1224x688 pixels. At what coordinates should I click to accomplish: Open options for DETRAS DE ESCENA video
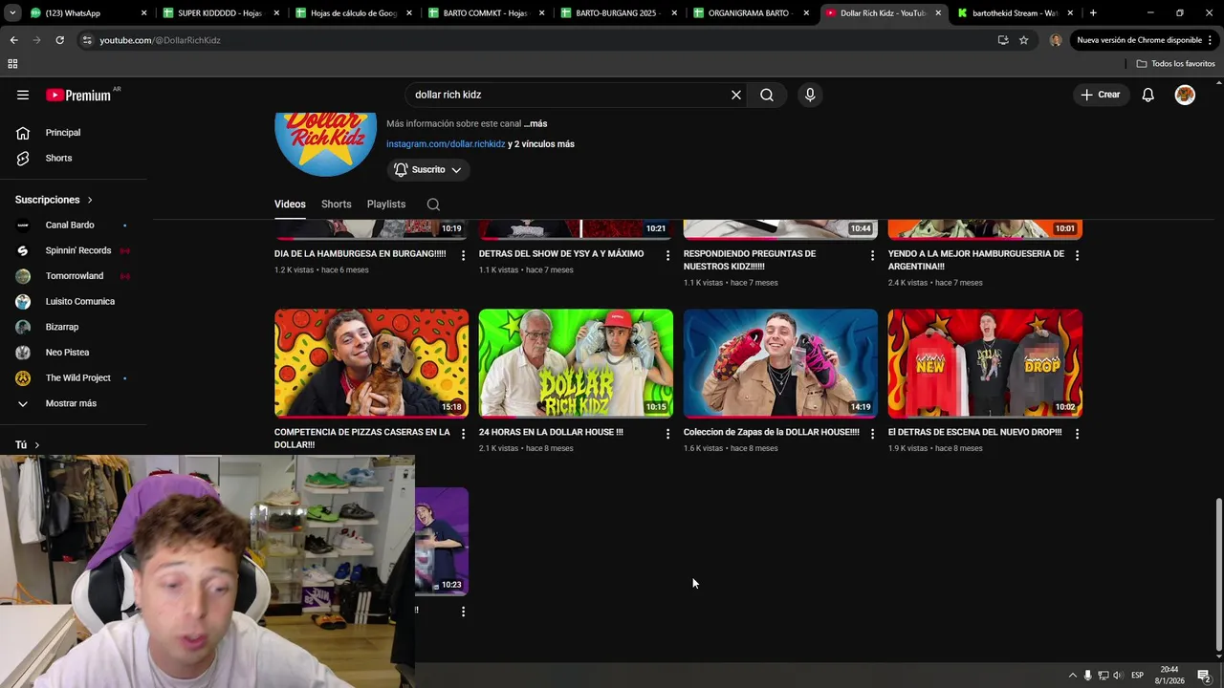click(1077, 434)
